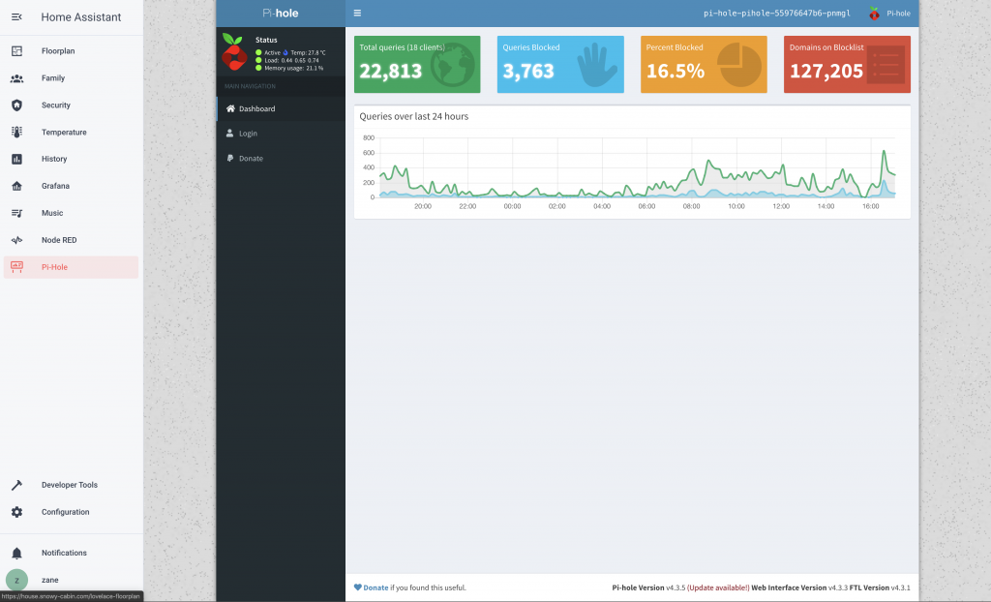Open Dashboard in Pi-hole main navigation

point(281,108)
